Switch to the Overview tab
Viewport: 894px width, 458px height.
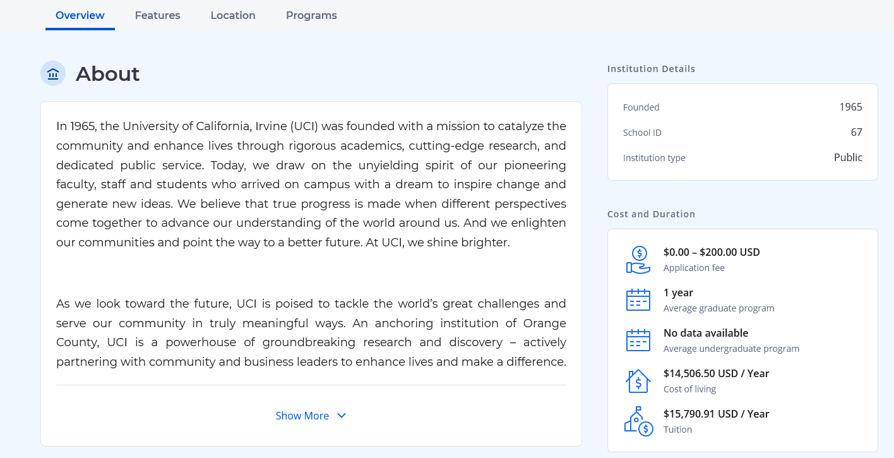pos(80,15)
